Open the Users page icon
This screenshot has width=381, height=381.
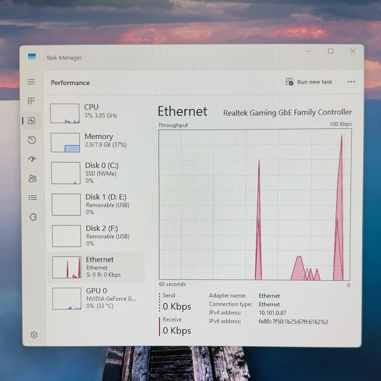click(x=32, y=178)
